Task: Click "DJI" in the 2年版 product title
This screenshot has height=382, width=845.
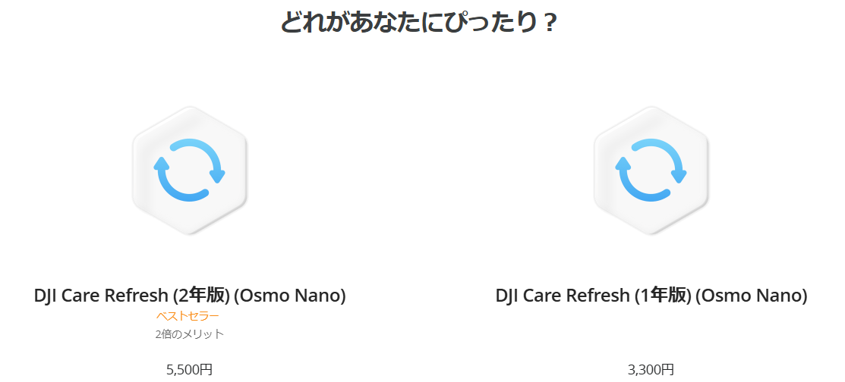Action: pyautogui.click(x=48, y=296)
